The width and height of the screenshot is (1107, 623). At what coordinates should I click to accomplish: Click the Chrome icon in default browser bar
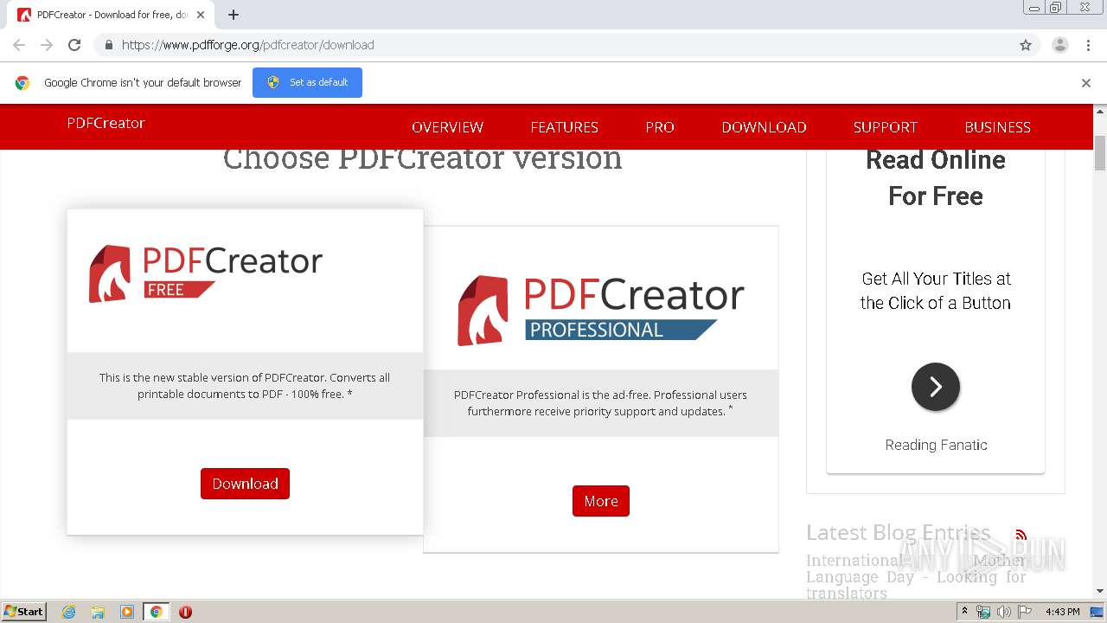tap(22, 83)
